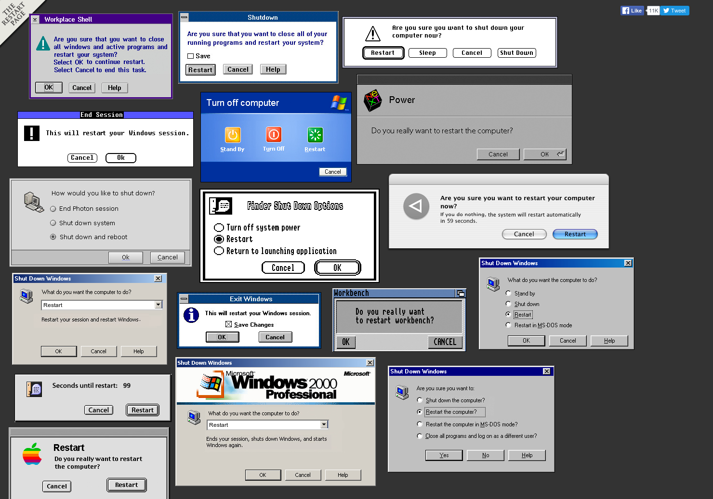Click Cancel in Turn off computer dialog

(333, 172)
